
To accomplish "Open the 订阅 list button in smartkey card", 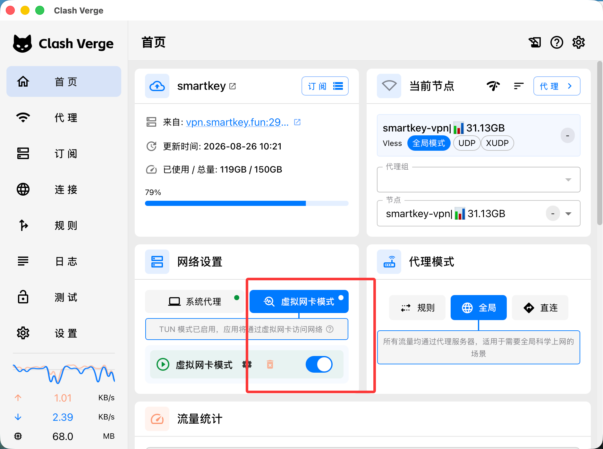I will coord(325,86).
